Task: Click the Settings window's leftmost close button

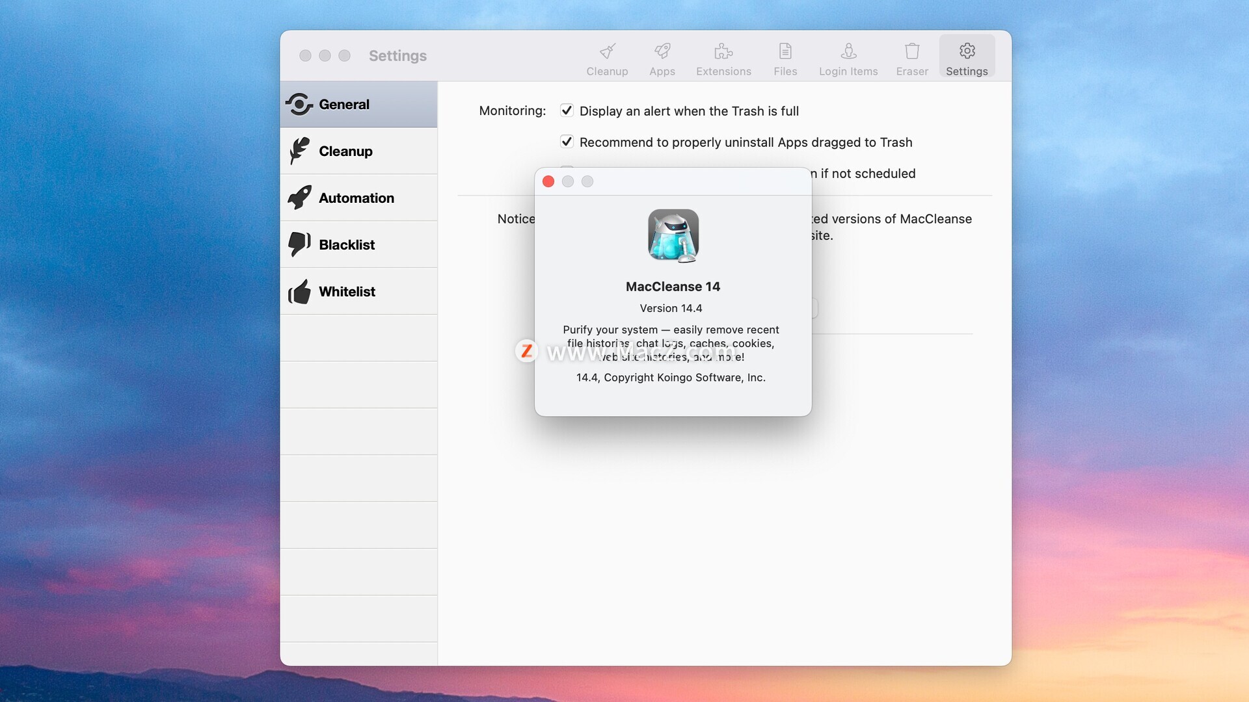Action: (x=305, y=56)
